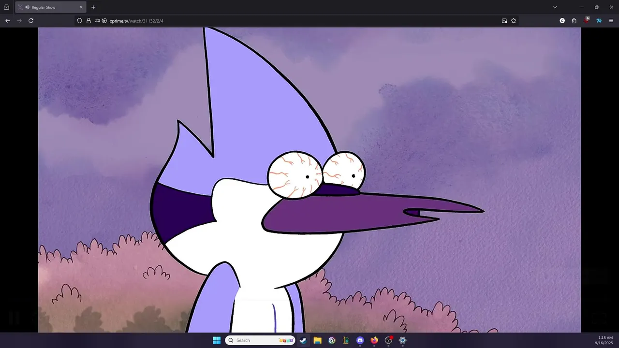Open the blue 7TV extension icon
The height and width of the screenshot is (348, 619).
click(599, 21)
